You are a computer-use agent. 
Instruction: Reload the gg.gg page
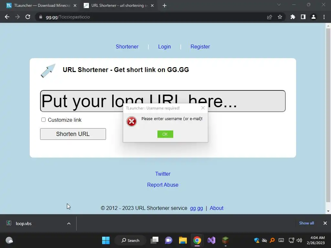[x=28, y=17]
